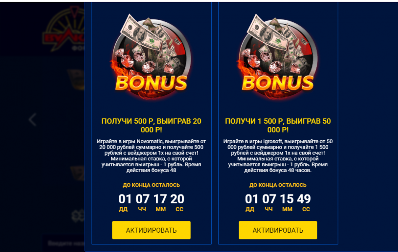Activate the 500 Р Novomatic bonus
The height and width of the screenshot is (252, 398).
point(151,230)
